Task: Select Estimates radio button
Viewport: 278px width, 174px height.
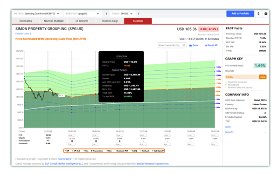Action: pos(206,39)
